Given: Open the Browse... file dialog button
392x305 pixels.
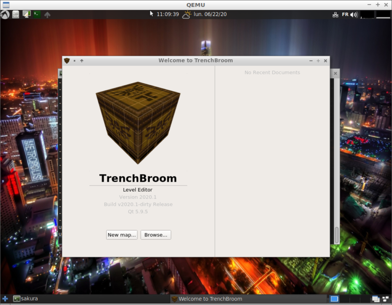Looking at the screenshot, I should (x=156, y=235).
